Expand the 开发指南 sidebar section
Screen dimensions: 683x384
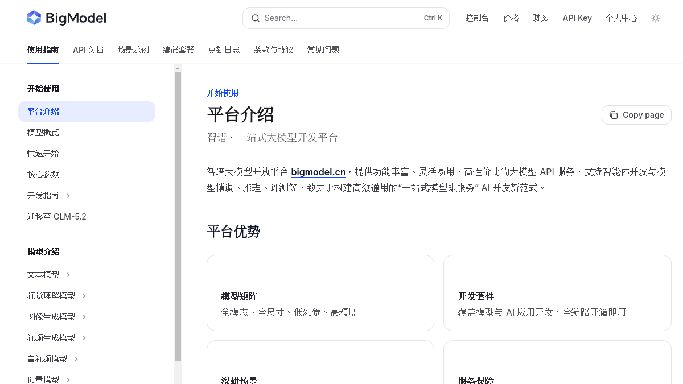pyautogui.click(x=68, y=196)
